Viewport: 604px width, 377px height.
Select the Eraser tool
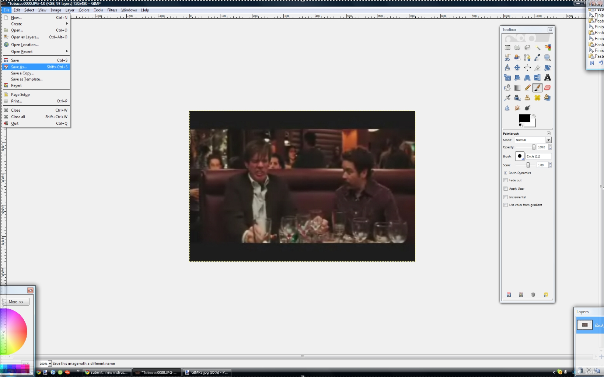click(x=547, y=88)
